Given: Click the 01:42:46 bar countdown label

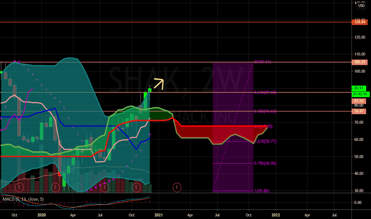Looking at the screenshot, I should coord(360,94).
